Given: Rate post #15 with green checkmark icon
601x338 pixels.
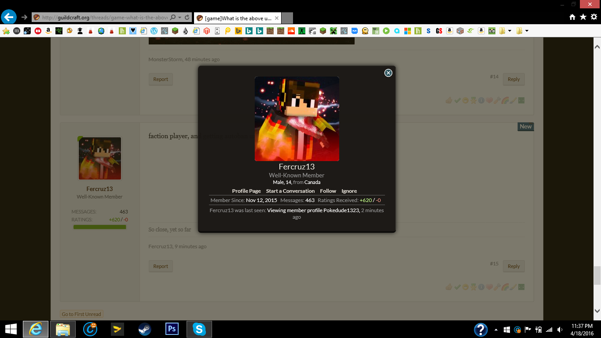Looking at the screenshot, I should click(x=458, y=287).
